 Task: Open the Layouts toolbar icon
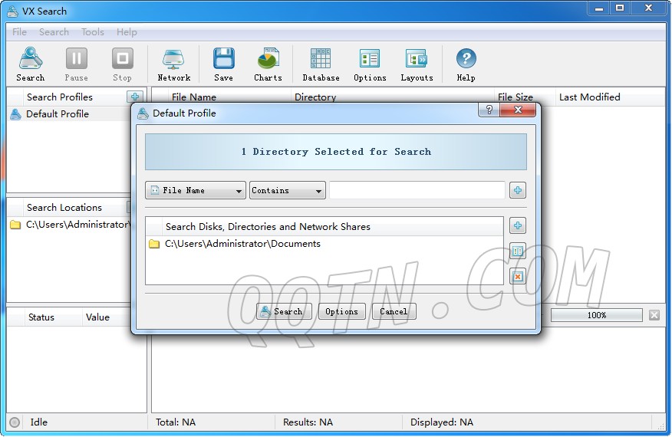point(417,64)
